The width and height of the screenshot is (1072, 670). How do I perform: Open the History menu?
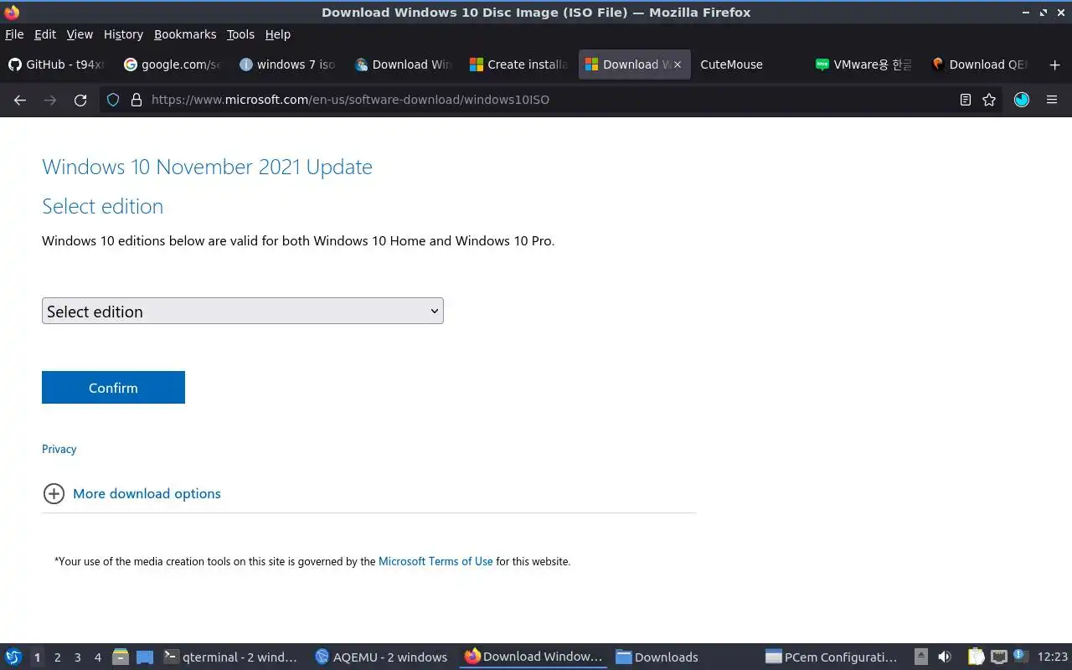[123, 34]
